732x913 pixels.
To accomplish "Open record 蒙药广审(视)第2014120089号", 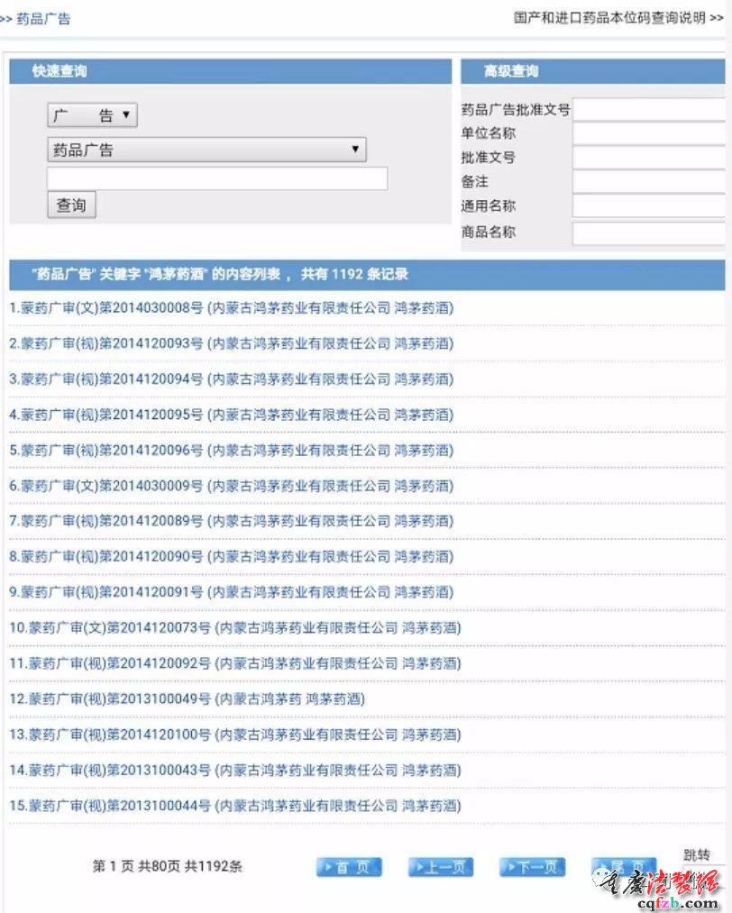I will 231,521.
